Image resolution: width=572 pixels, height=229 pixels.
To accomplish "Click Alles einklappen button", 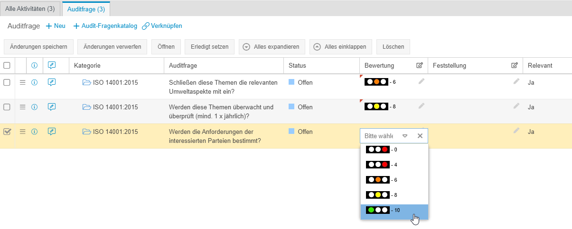I will click(x=340, y=47).
